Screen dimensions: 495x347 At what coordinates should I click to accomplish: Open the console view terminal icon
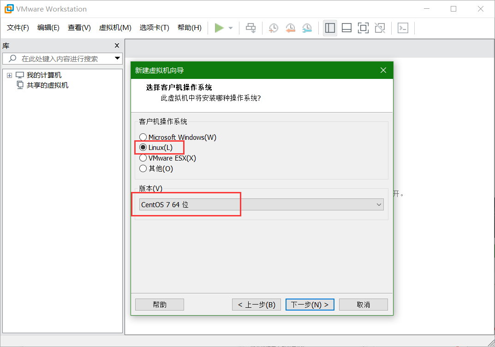click(403, 28)
